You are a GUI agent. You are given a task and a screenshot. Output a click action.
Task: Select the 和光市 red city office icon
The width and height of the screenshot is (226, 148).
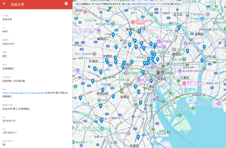[85, 12]
